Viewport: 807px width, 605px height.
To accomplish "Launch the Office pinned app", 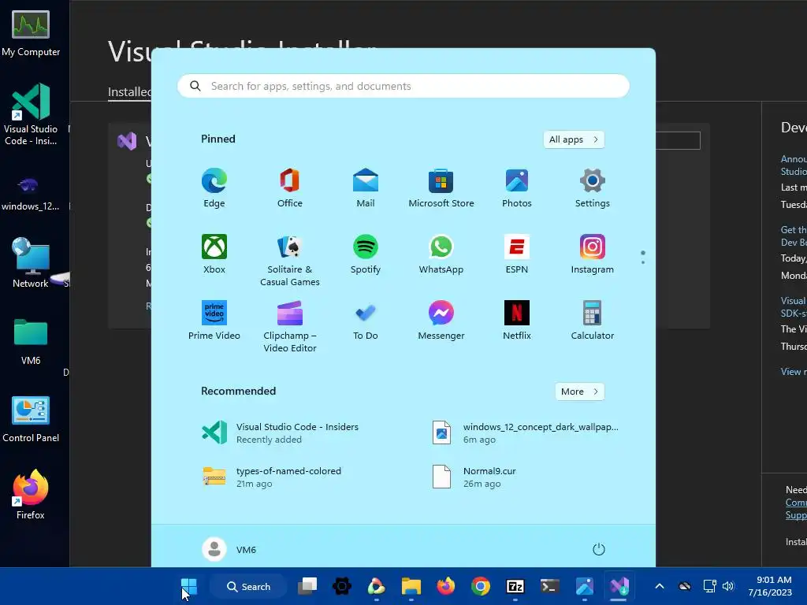I will pyautogui.click(x=290, y=187).
